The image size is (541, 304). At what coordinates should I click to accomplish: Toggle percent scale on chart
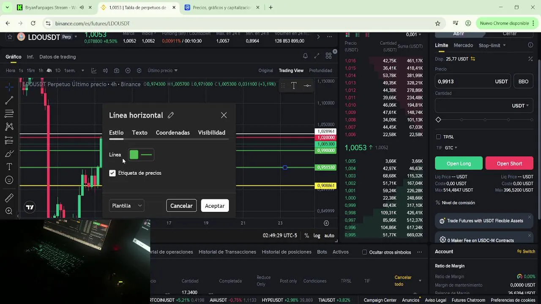(307, 236)
